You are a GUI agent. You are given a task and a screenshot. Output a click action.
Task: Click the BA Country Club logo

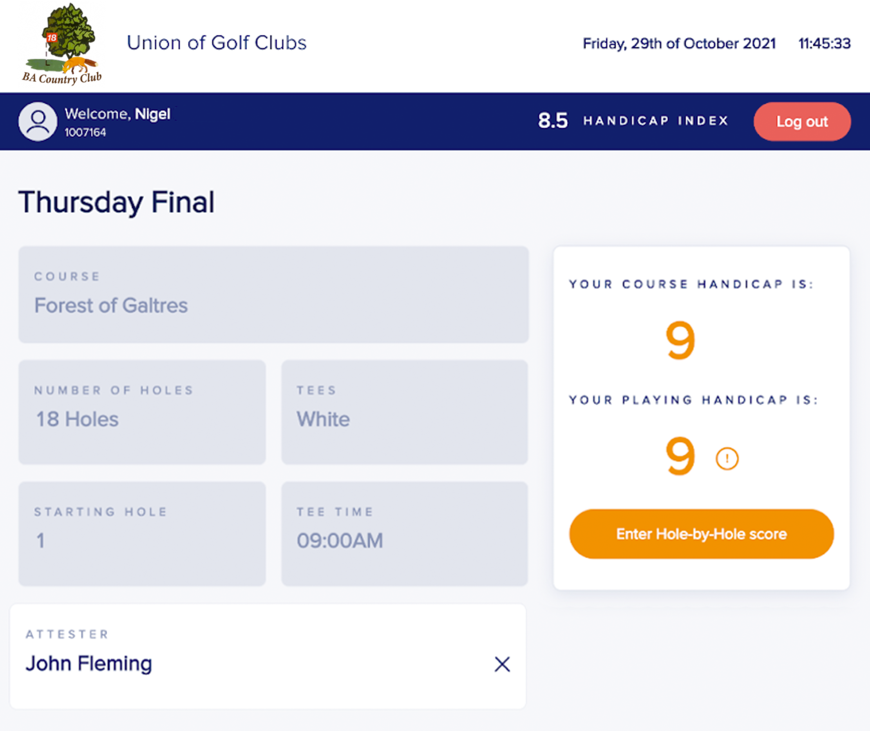(x=62, y=44)
